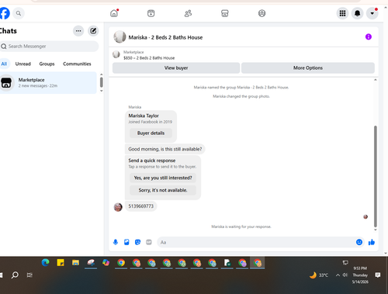388x294 pixels.
Task: Click the 33°C weather widget
Action: pos(319,275)
